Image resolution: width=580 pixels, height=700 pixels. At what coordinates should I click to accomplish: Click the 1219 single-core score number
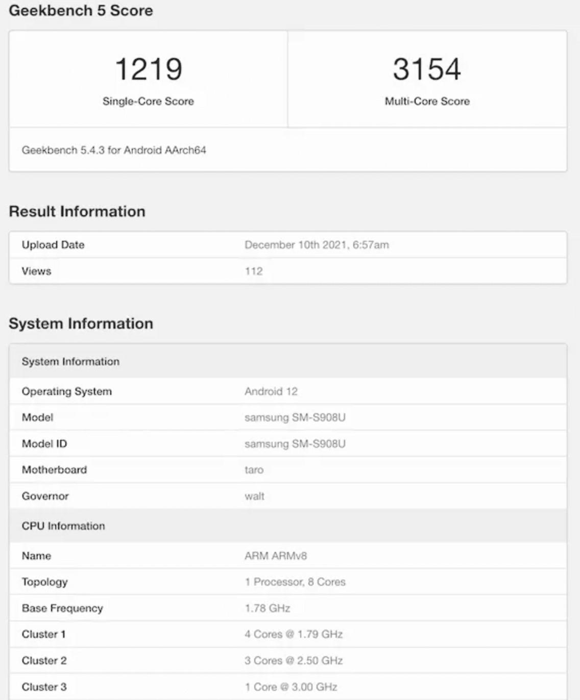point(148,69)
